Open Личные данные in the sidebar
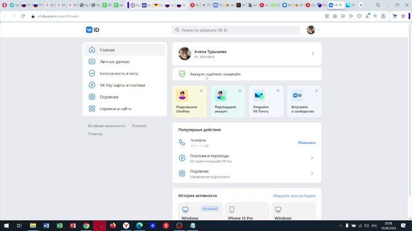Screen dimensions: 412x231 point(125,62)
